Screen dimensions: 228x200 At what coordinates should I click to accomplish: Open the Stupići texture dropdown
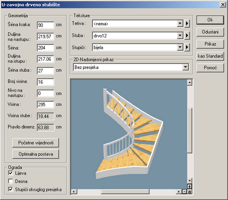[x=180, y=47]
